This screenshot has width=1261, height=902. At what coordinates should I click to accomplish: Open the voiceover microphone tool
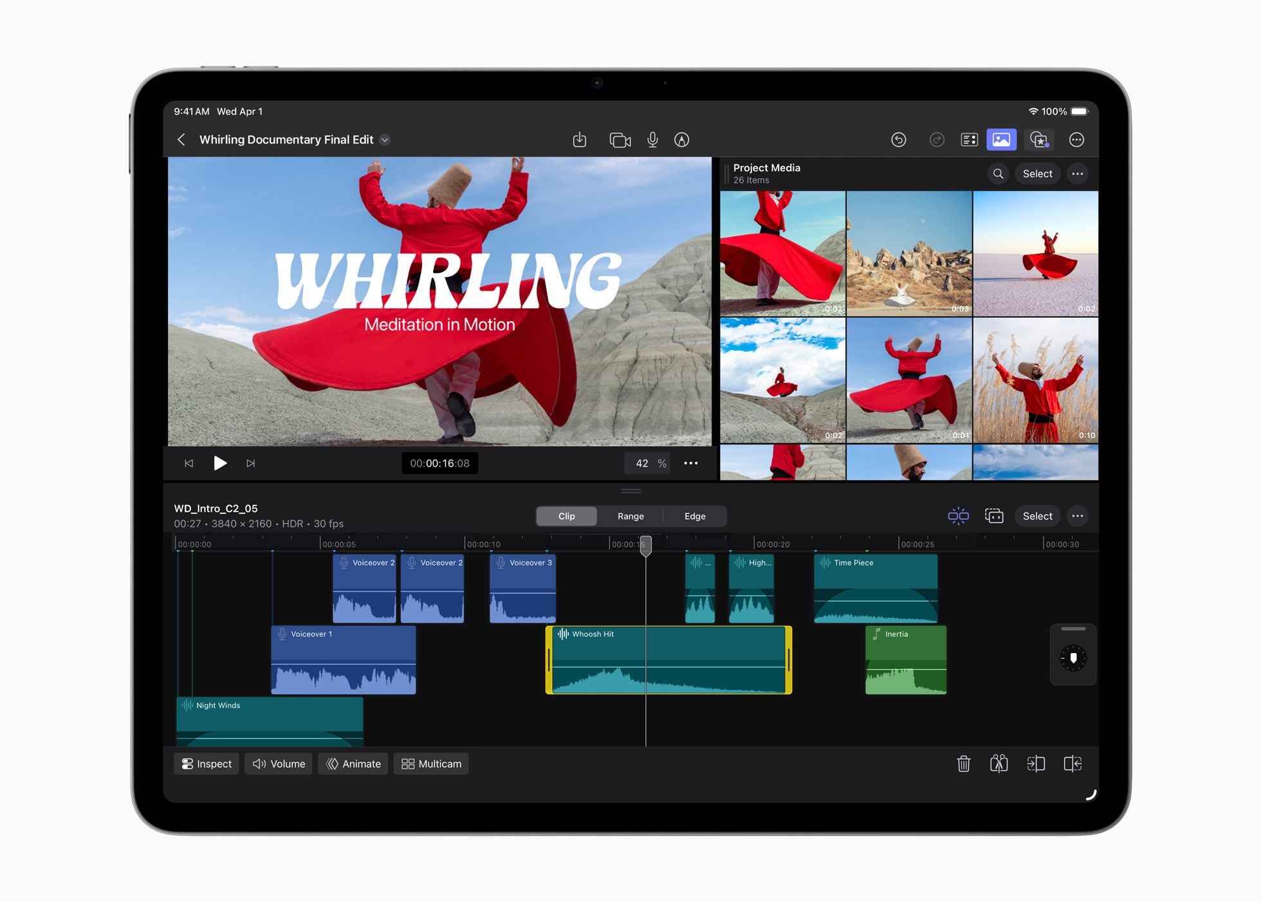(652, 140)
